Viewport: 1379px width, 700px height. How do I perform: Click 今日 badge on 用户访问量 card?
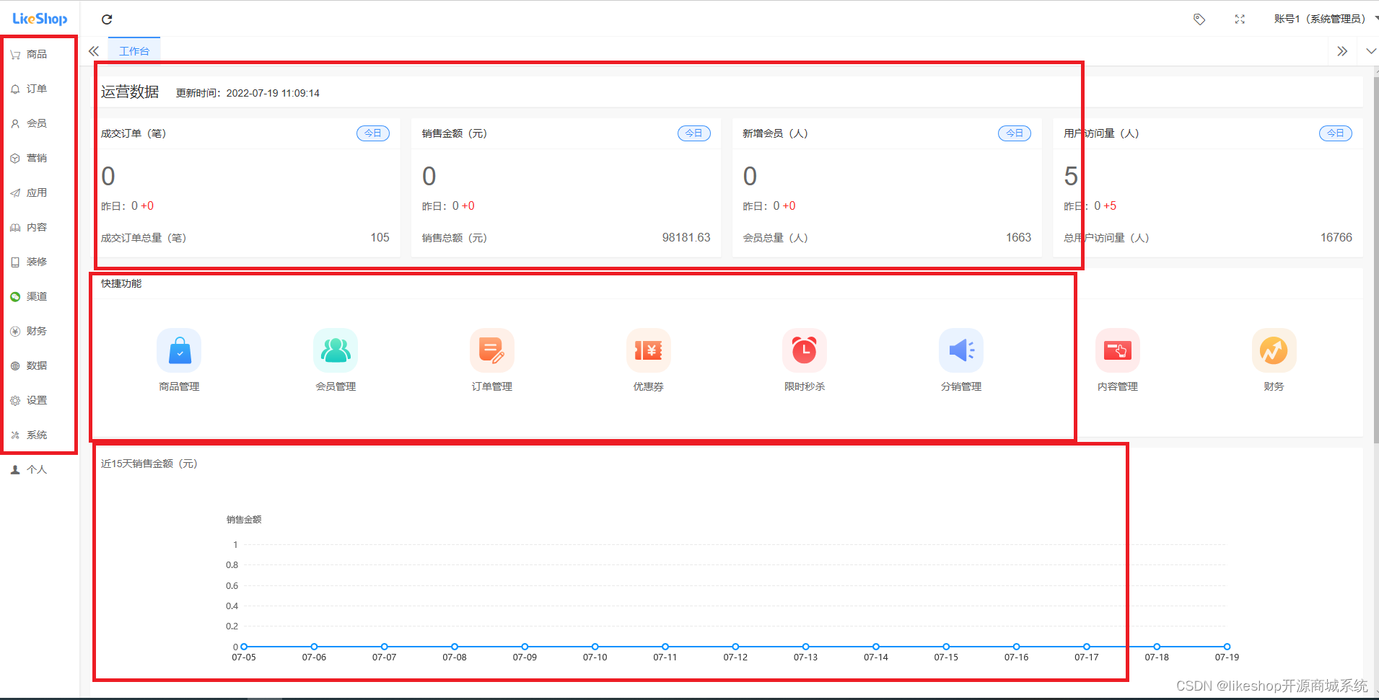[x=1336, y=133]
